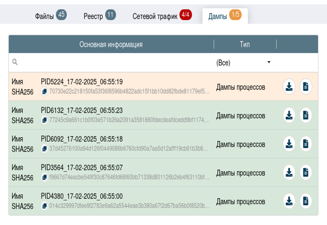
Task: Switch to the Файлы tab
Action: tap(50, 16)
